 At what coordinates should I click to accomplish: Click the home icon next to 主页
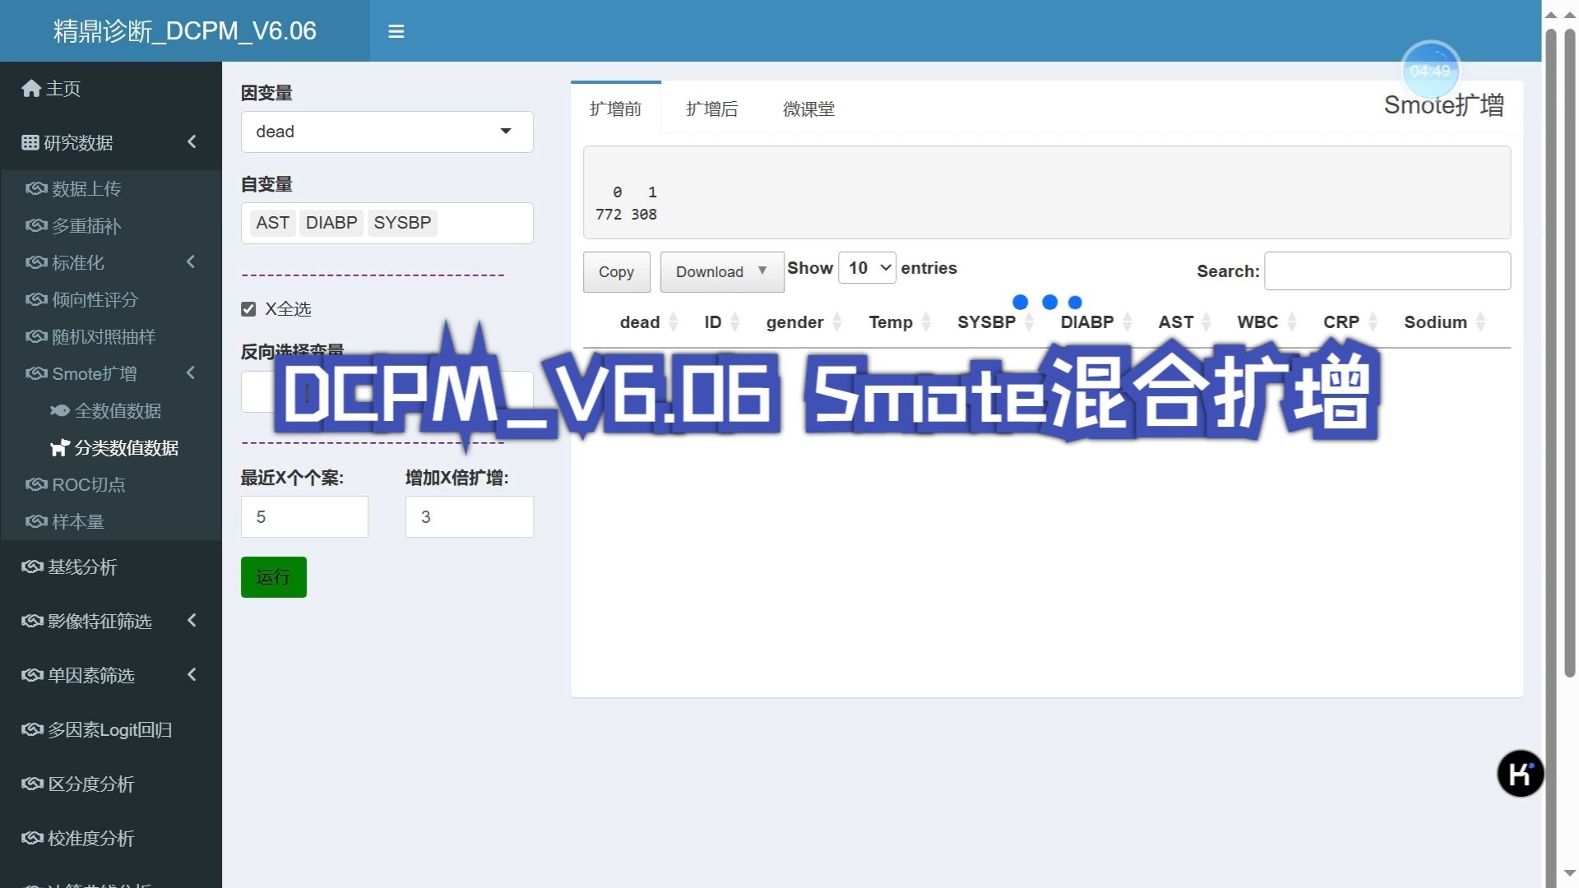tap(31, 89)
